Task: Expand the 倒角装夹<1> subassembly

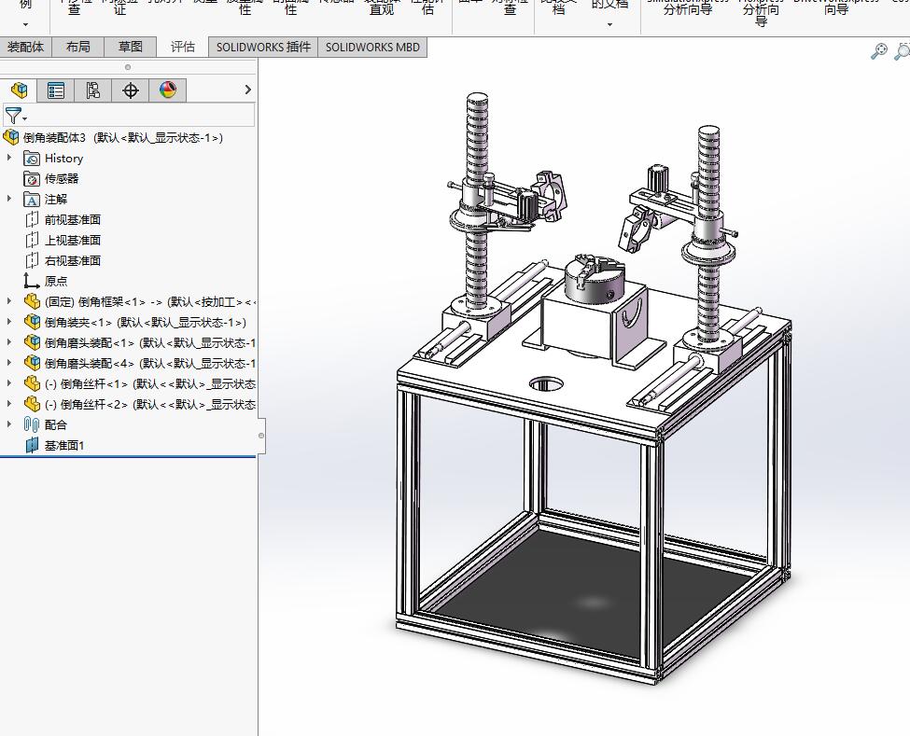Action: click(x=8, y=321)
